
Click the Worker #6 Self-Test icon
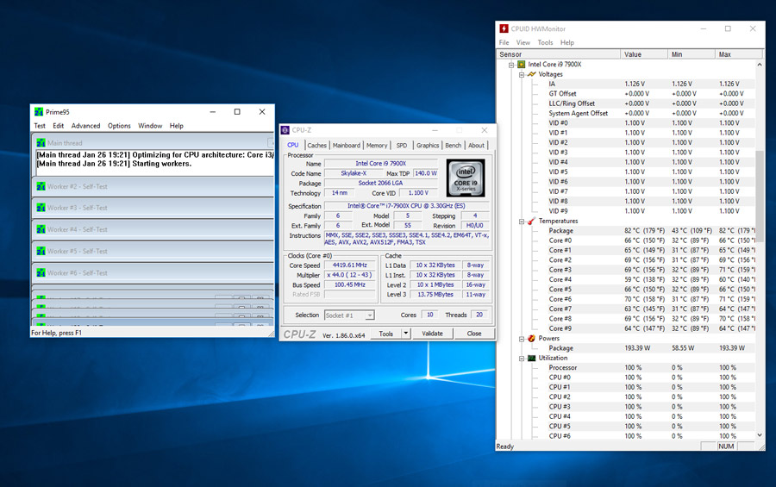tap(41, 273)
